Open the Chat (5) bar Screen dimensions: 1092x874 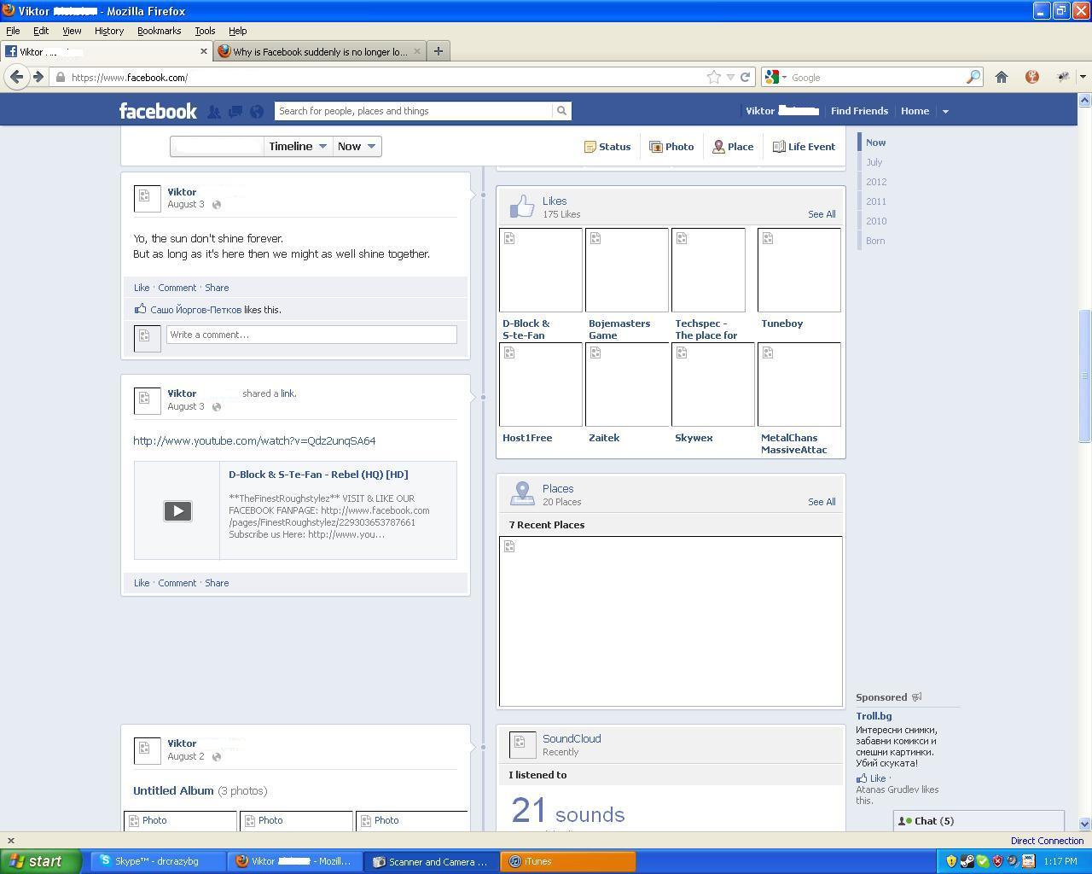(979, 821)
